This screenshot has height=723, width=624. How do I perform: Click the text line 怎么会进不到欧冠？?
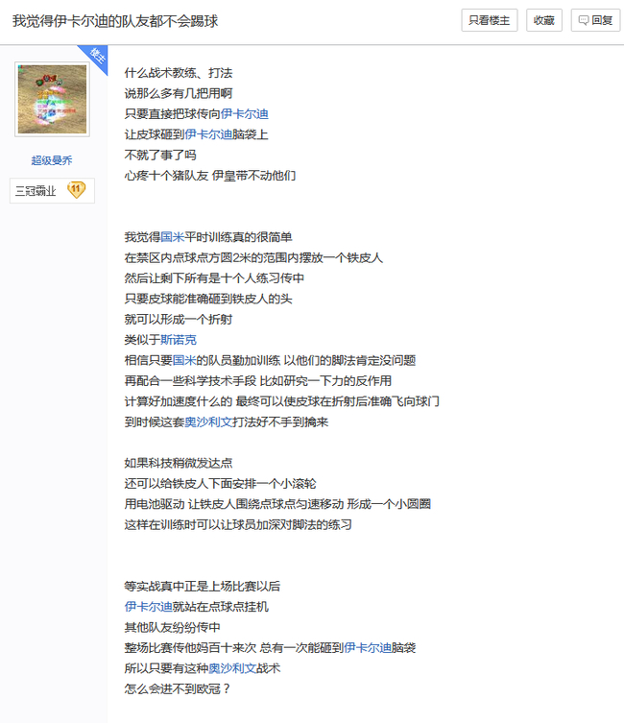point(178,688)
